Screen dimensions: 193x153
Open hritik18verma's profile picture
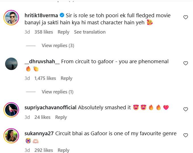coord(12,18)
